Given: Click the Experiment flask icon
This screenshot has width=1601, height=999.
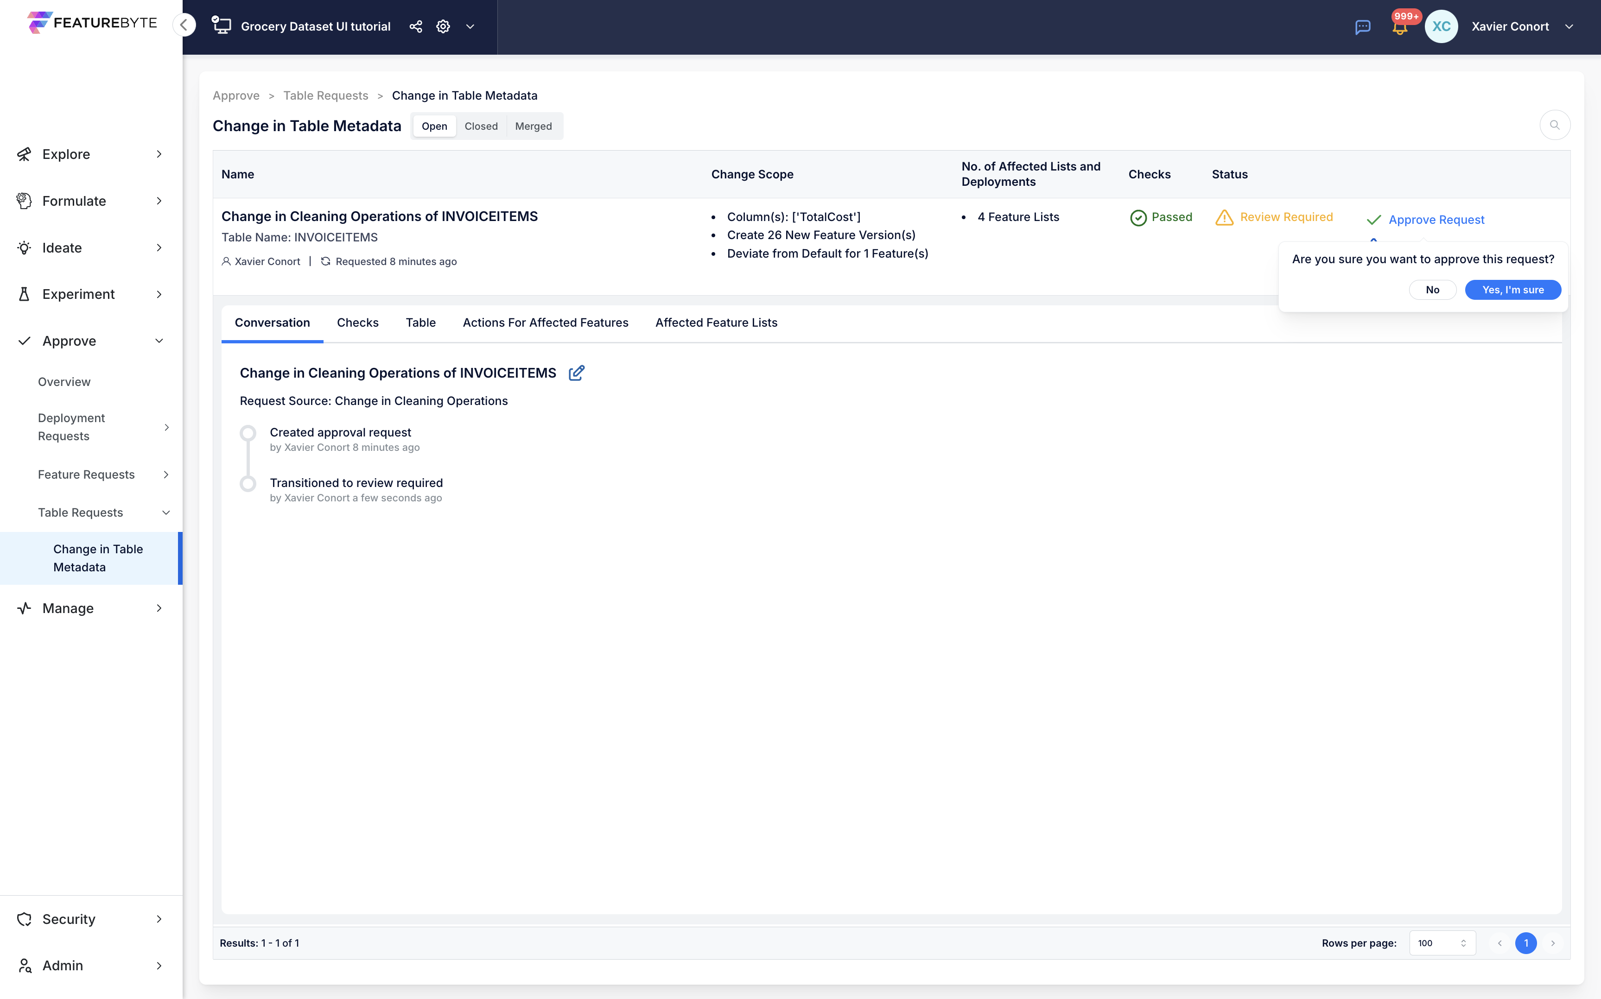Looking at the screenshot, I should (25, 294).
